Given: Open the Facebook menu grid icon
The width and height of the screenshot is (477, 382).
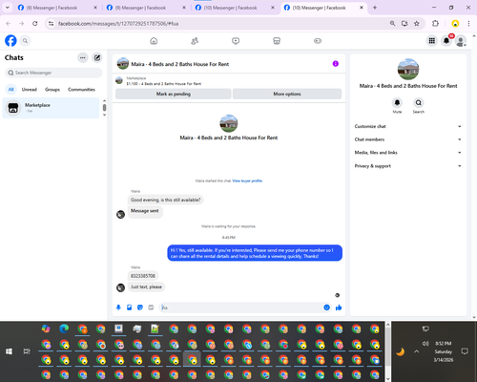Looking at the screenshot, I should click(x=432, y=41).
